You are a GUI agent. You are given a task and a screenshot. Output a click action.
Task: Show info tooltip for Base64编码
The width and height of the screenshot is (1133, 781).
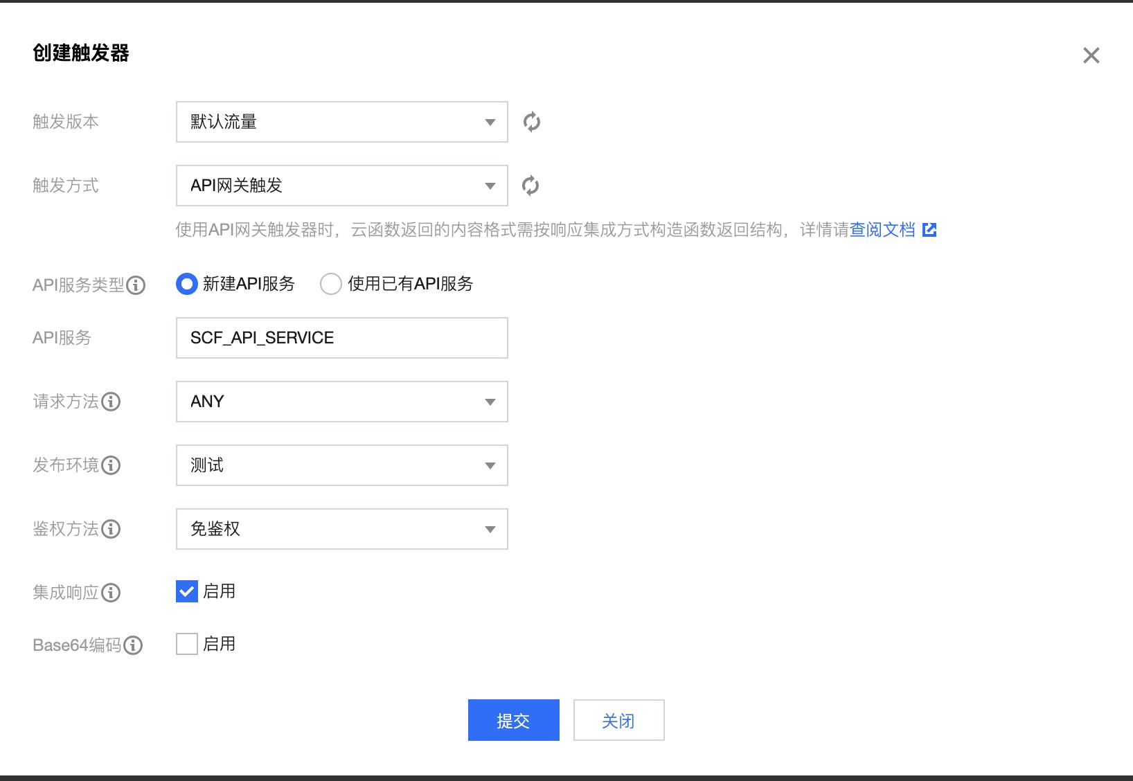(x=133, y=645)
